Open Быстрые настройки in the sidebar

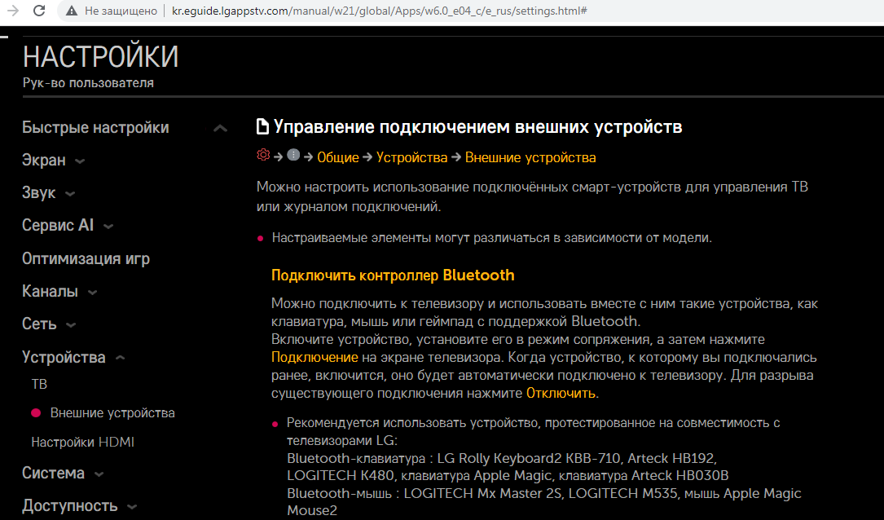(x=95, y=128)
